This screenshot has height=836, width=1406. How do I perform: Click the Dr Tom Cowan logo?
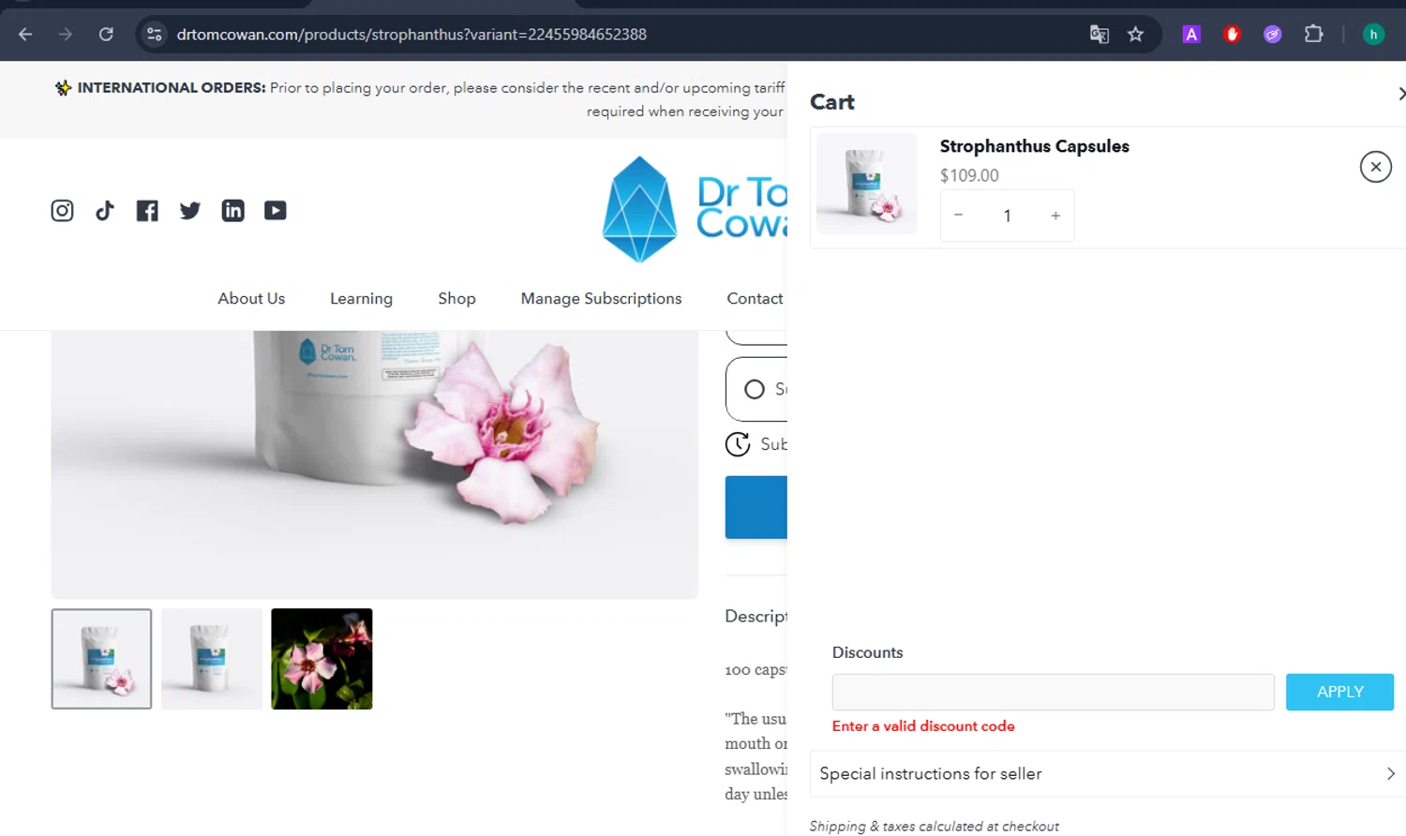pos(695,210)
